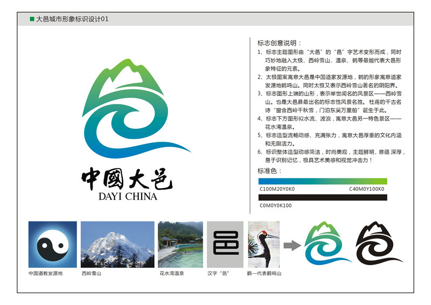Screen dimensions: 431x305
Task: Click description point 6 about 动感简洁
Action: (331, 156)
